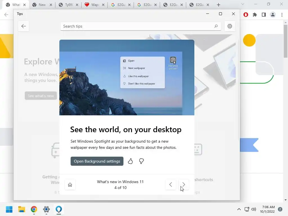
Task: Open Chrome profile avatar
Action: click(x=273, y=15)
